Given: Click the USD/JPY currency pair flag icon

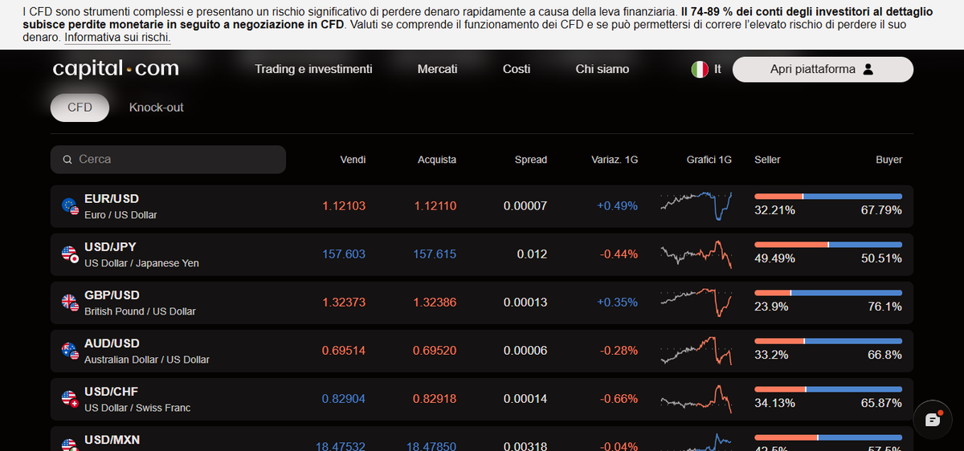Looking at the screenshot, I should coord(71,254).
